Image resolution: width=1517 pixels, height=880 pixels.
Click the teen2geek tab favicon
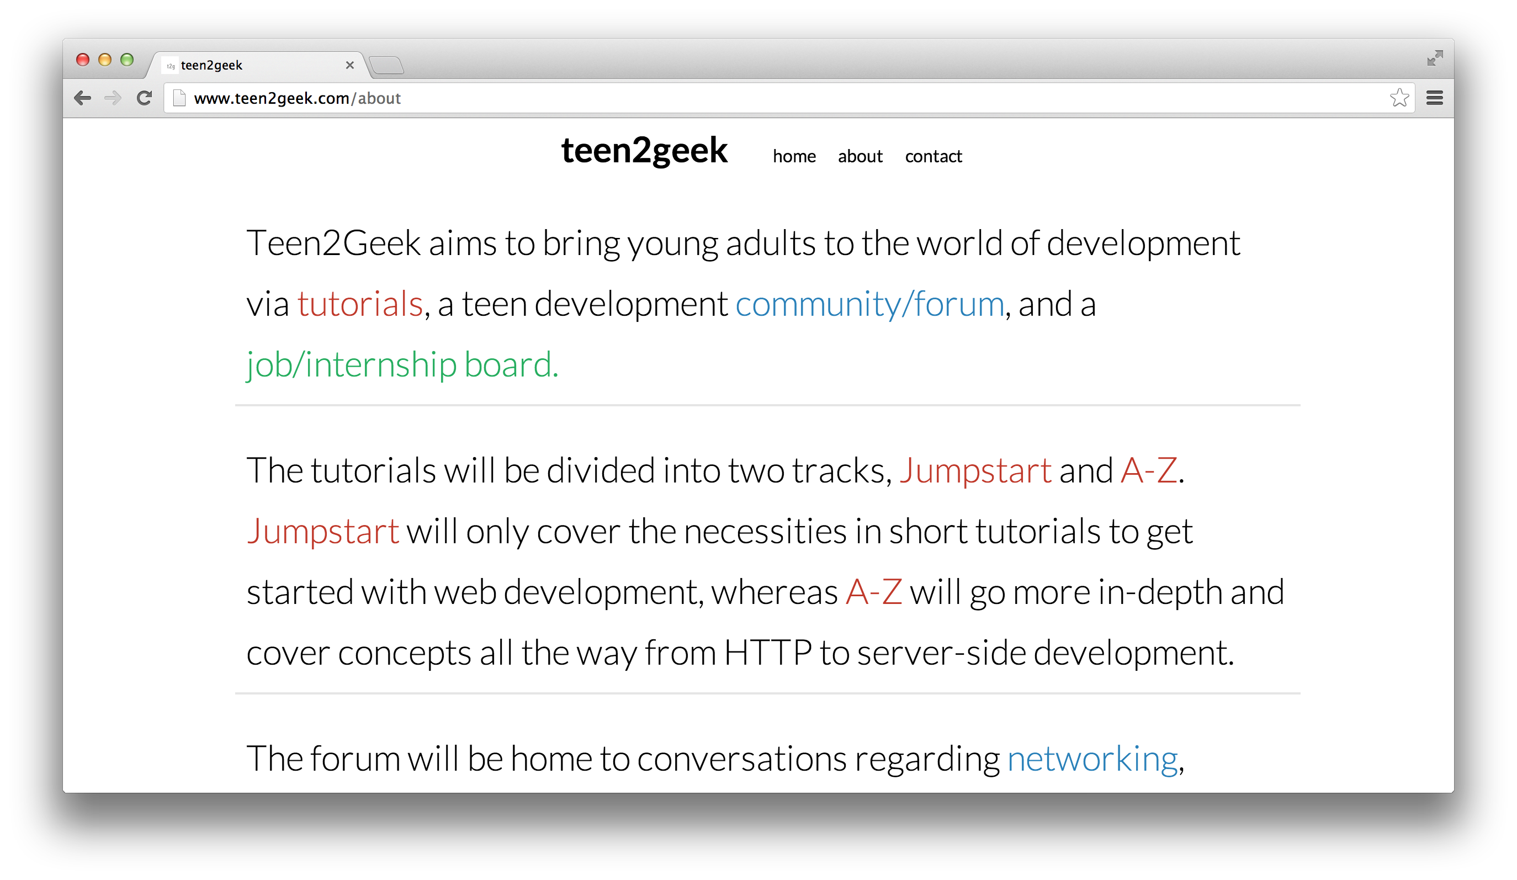tap(171, 66)
